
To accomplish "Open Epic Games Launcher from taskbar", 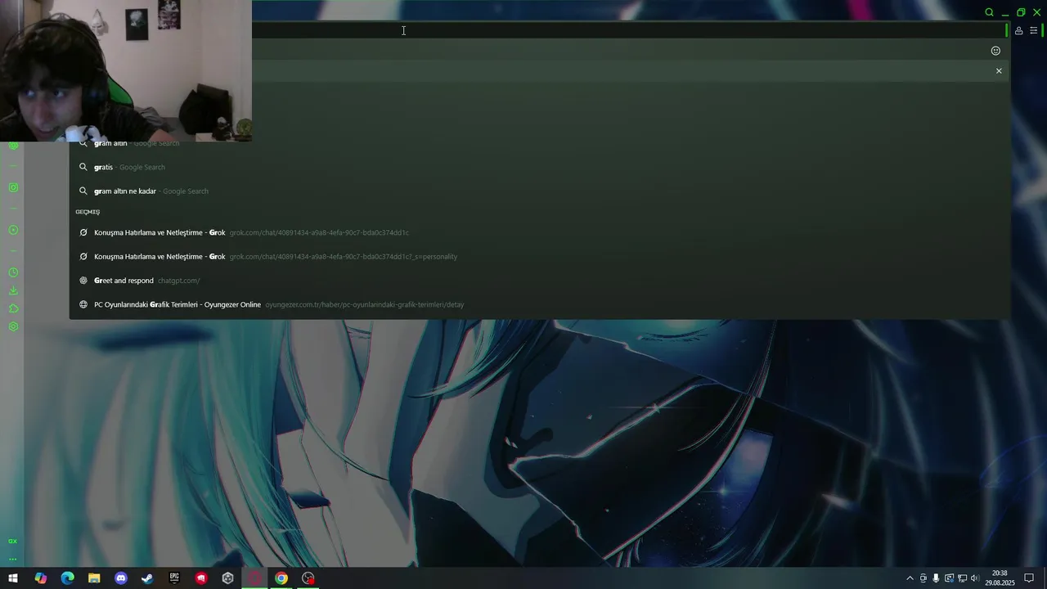I will [174, 578].
